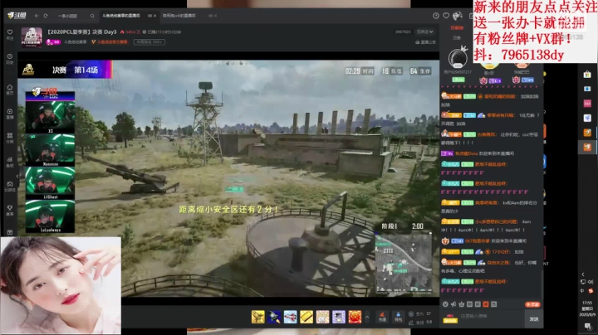598x335 pixels.
Task: Click the weekly rank pill button
Action: (x=149, y=41)
